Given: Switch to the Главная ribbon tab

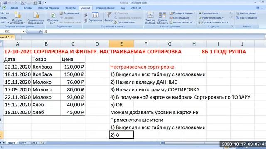Looking at the screenshot, I should click(x=14, y=8).
